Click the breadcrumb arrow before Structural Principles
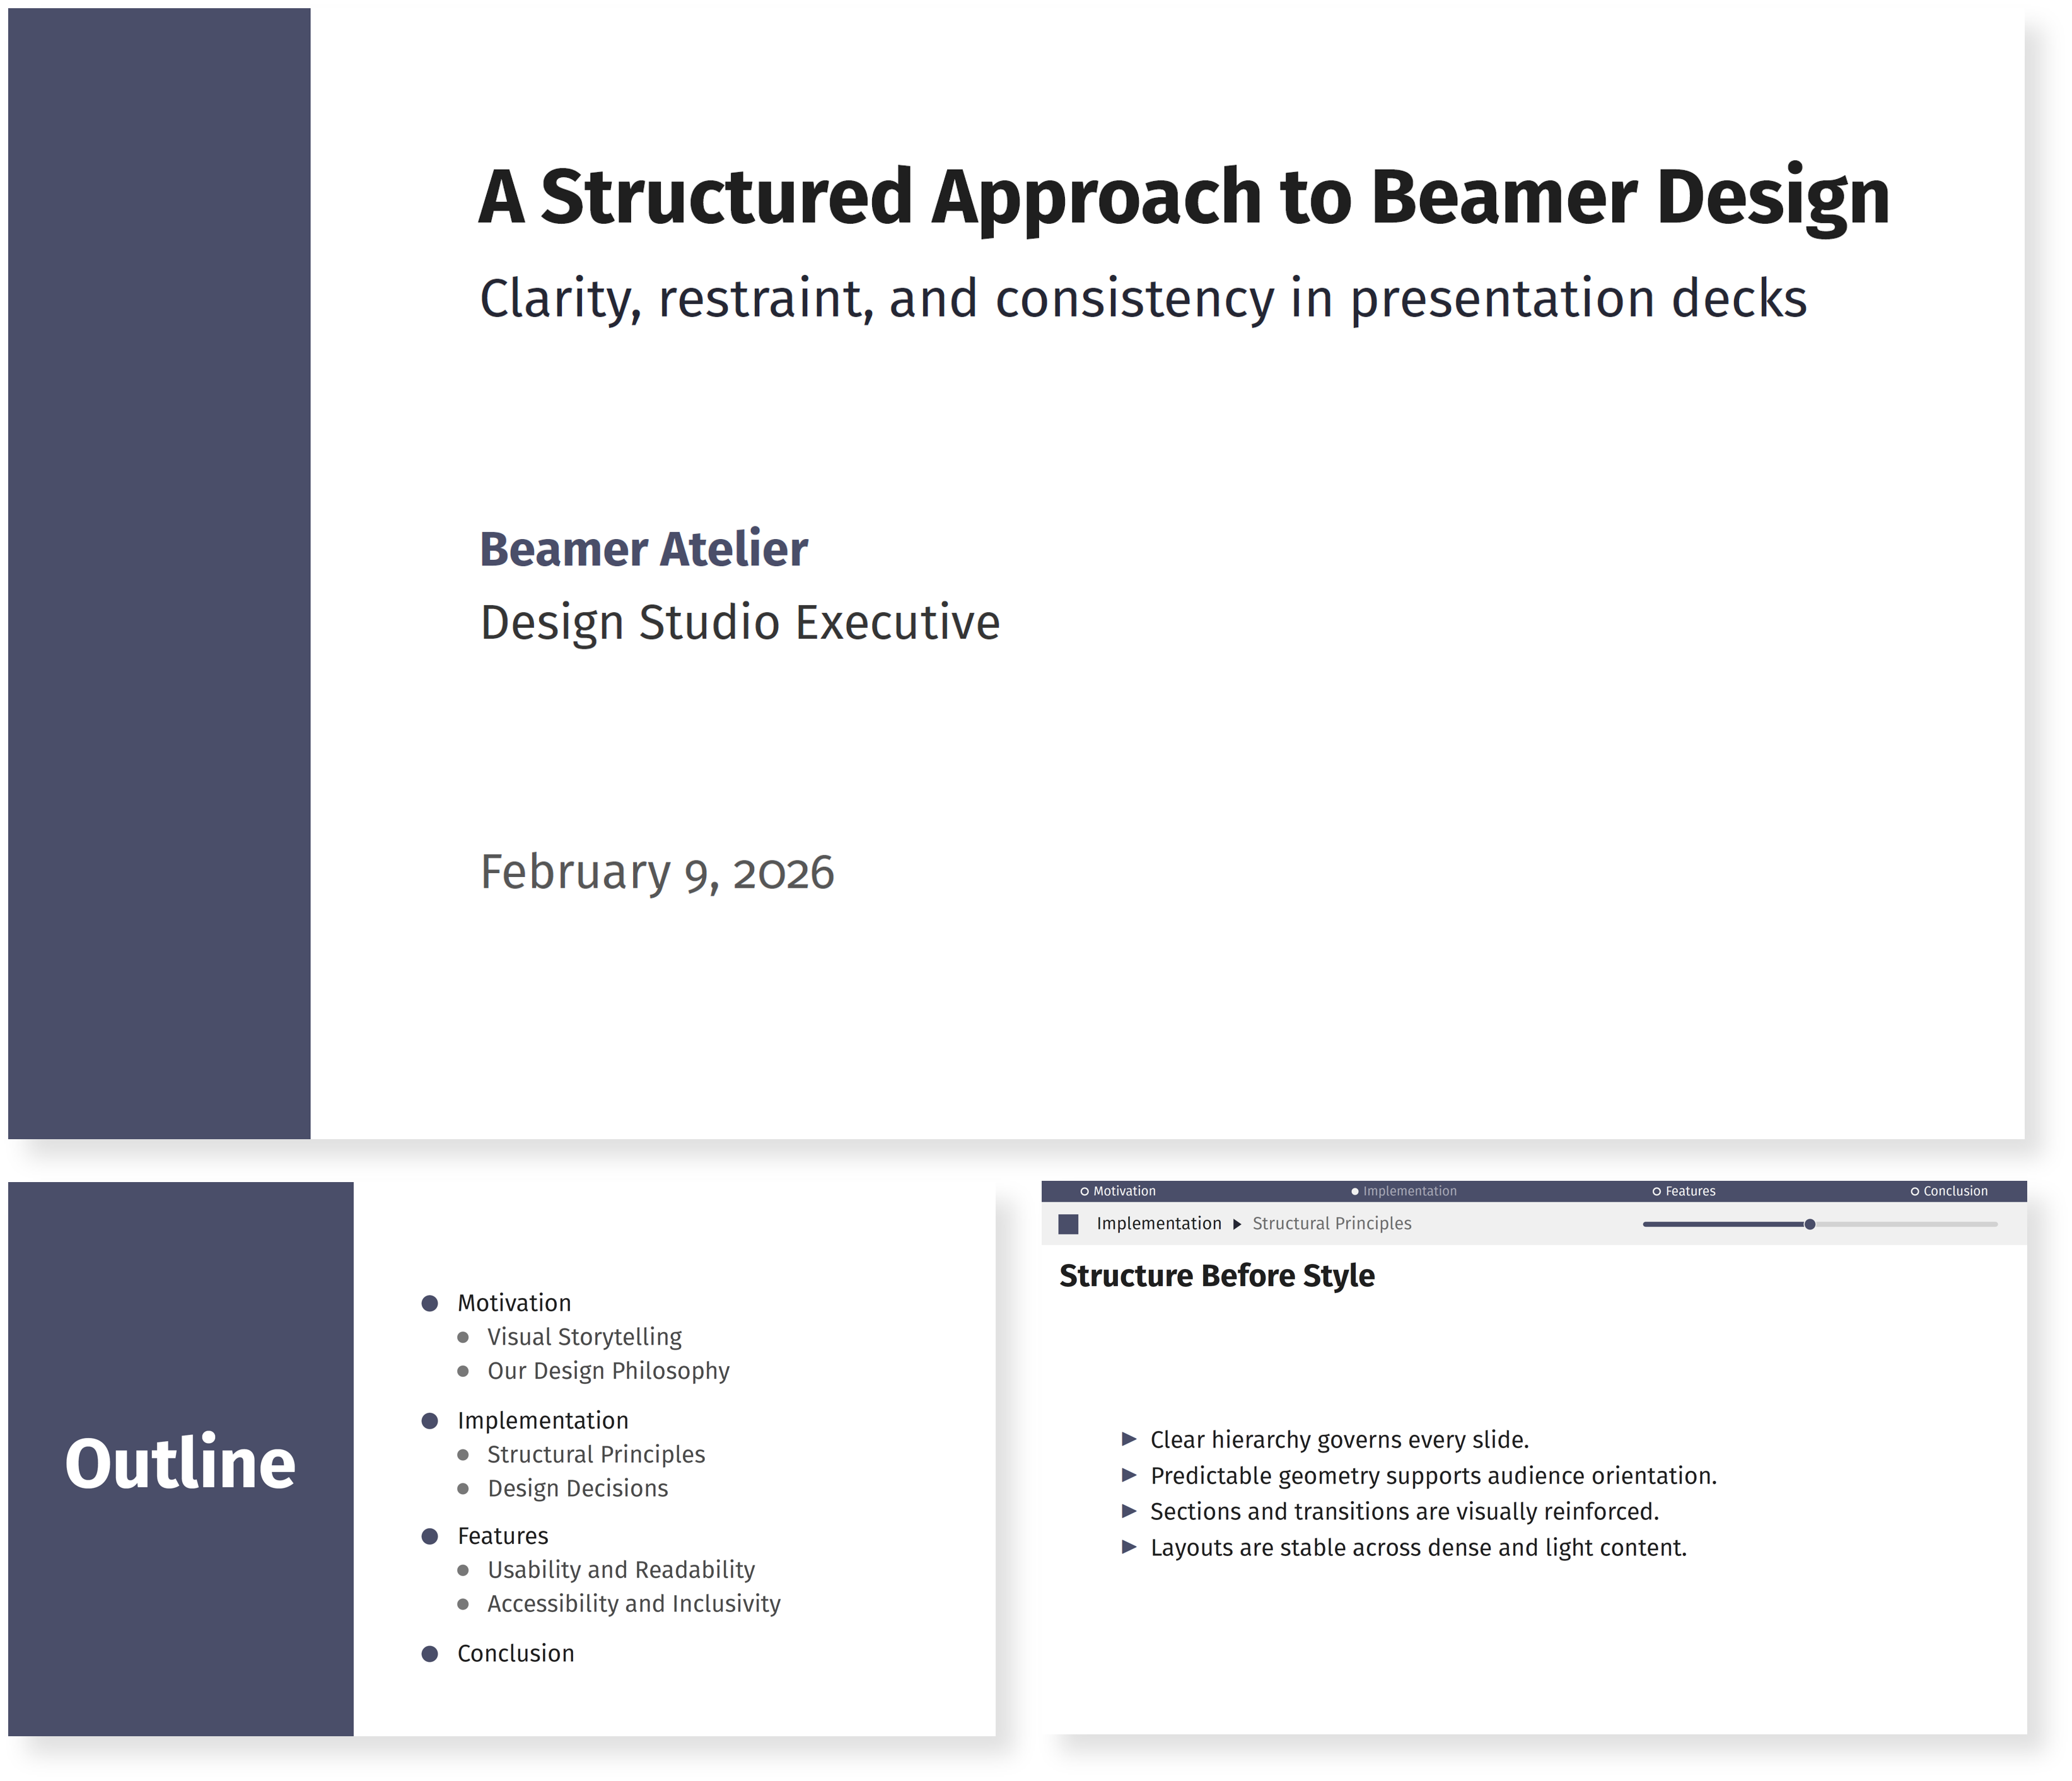Screen dimensions: 2072x1781 (1237, 1224)
